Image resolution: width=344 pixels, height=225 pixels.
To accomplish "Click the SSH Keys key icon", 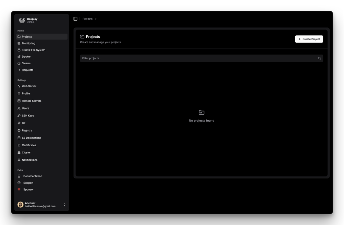I will [x=19, y=116].
